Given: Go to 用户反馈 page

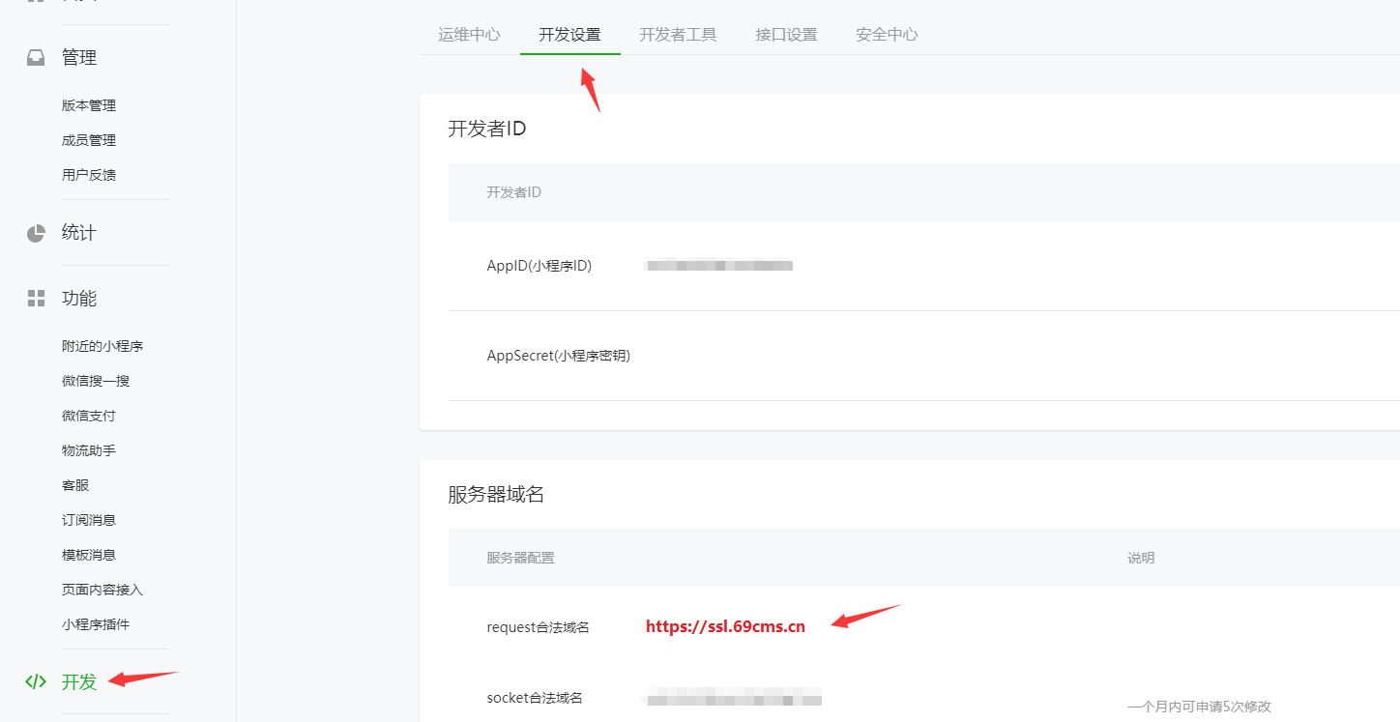Looking at the screenshot, I should (x=89, y=175).
